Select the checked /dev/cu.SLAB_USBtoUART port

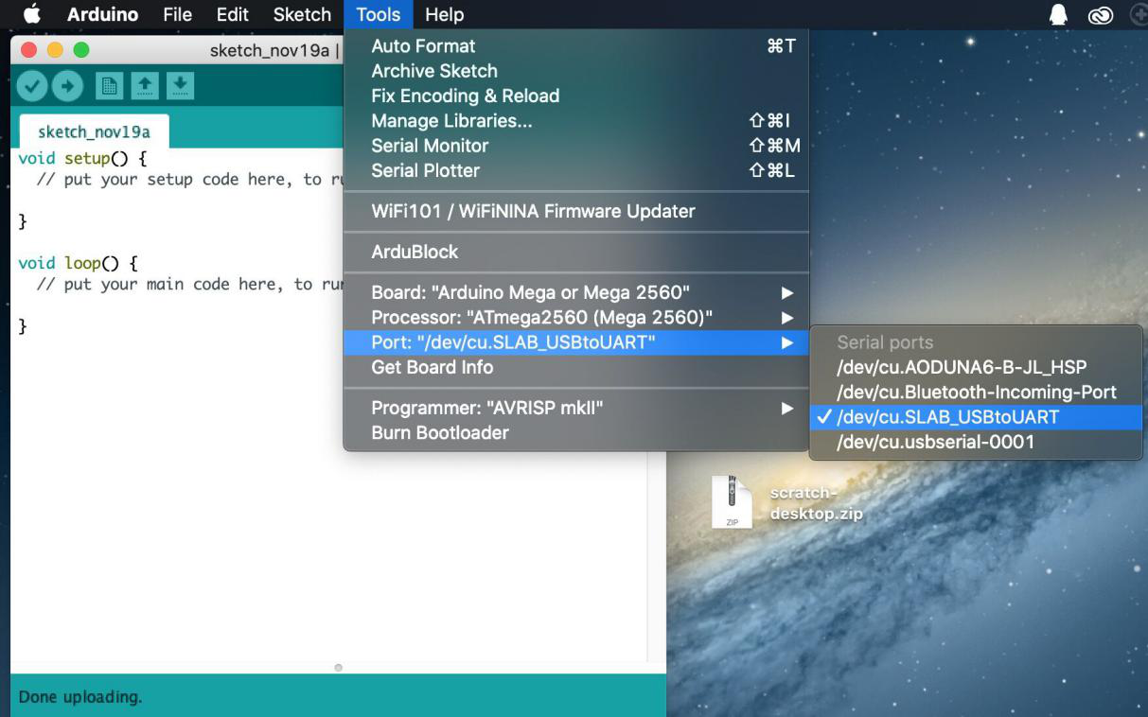[947, 417]
